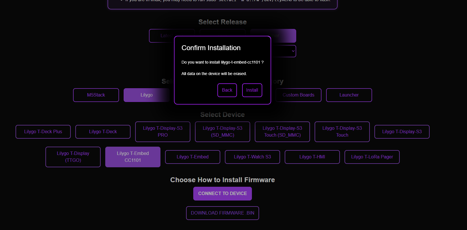The width and height of the screenshot is (467, 230).
Task: Choose Lilygo T-Embed CC1101 device
Action: tap(133, 157)
